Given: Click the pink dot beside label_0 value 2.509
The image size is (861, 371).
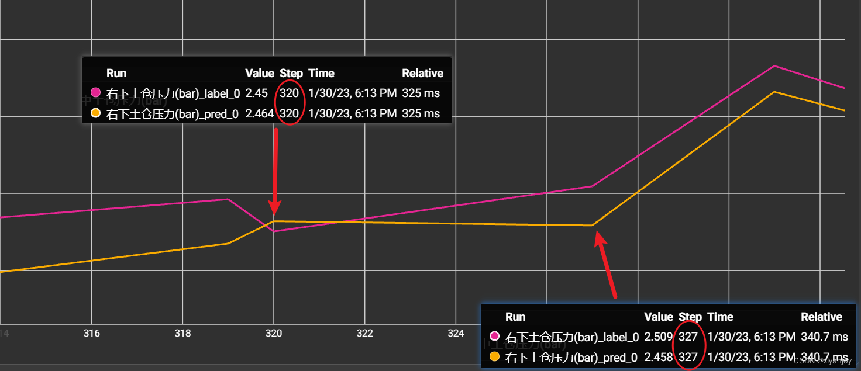Looking at the screenshot, I should point(495,336).
